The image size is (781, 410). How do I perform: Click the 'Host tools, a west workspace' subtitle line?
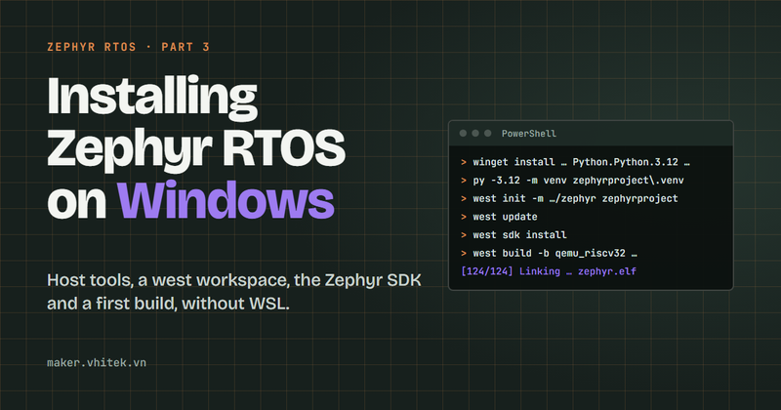pyautogui.click(x=234, y=280)
